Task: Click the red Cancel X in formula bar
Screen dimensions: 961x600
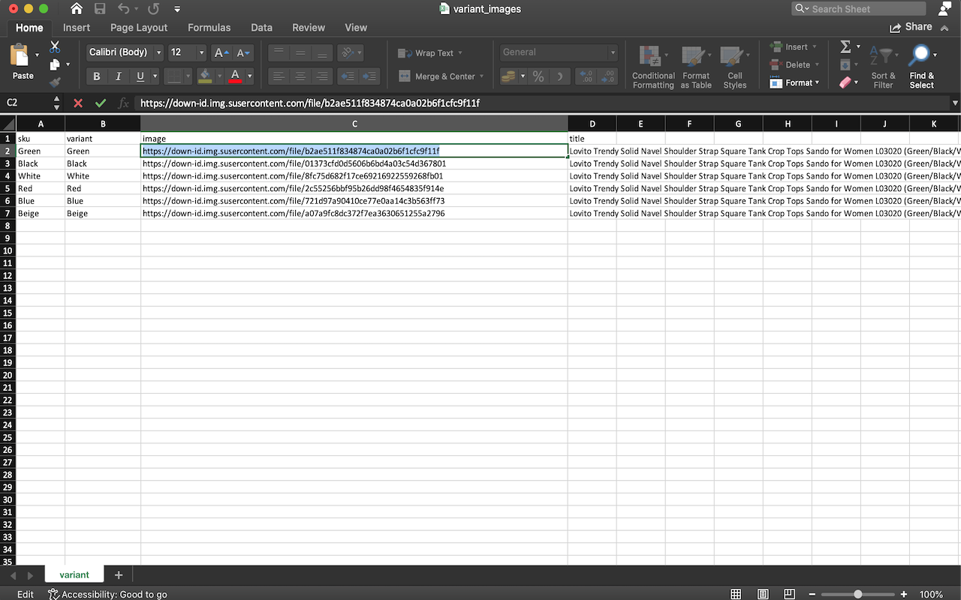Action: click(78, 103)
